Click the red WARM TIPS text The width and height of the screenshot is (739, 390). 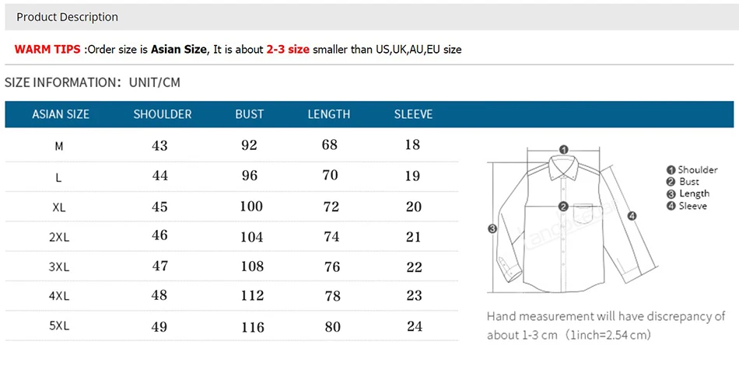pyautogui.click(x=47, y=50)
